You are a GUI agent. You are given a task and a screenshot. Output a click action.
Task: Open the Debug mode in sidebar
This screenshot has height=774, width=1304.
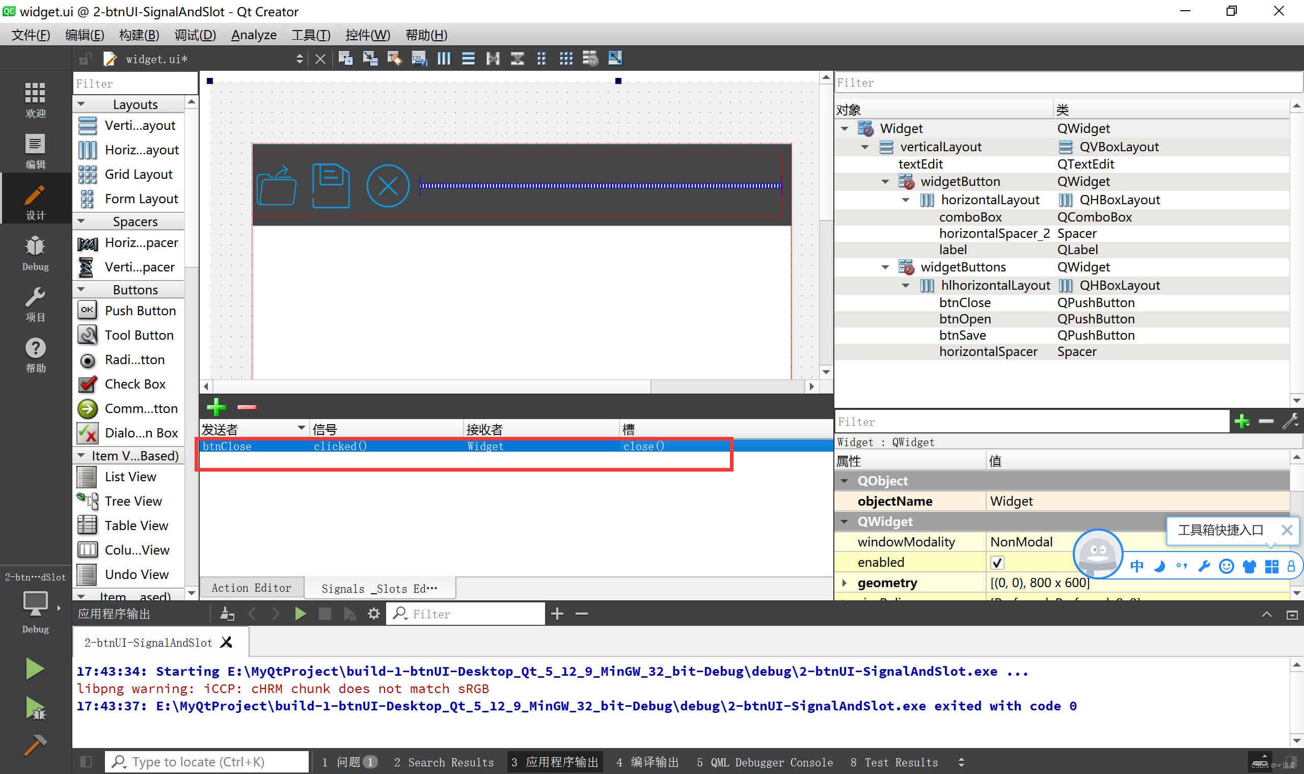[x=35, y=253]
